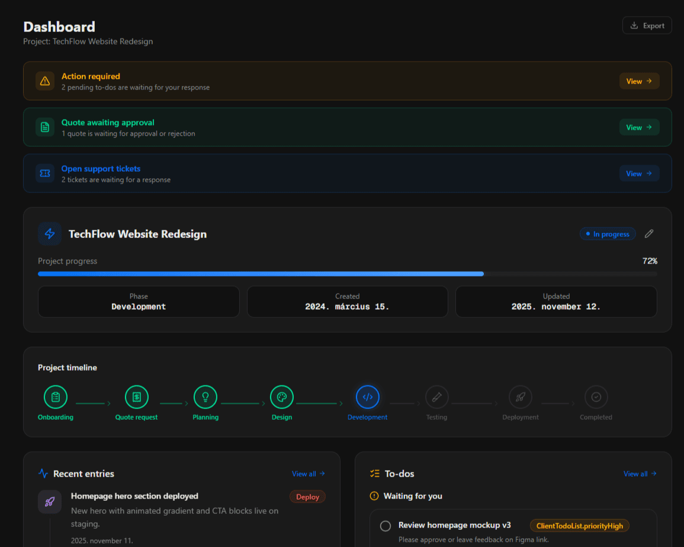The height and width of the screenshot is (547, 684).
Task: Select the Completed checkmark timeline icon
Action: tap(596, 397)
